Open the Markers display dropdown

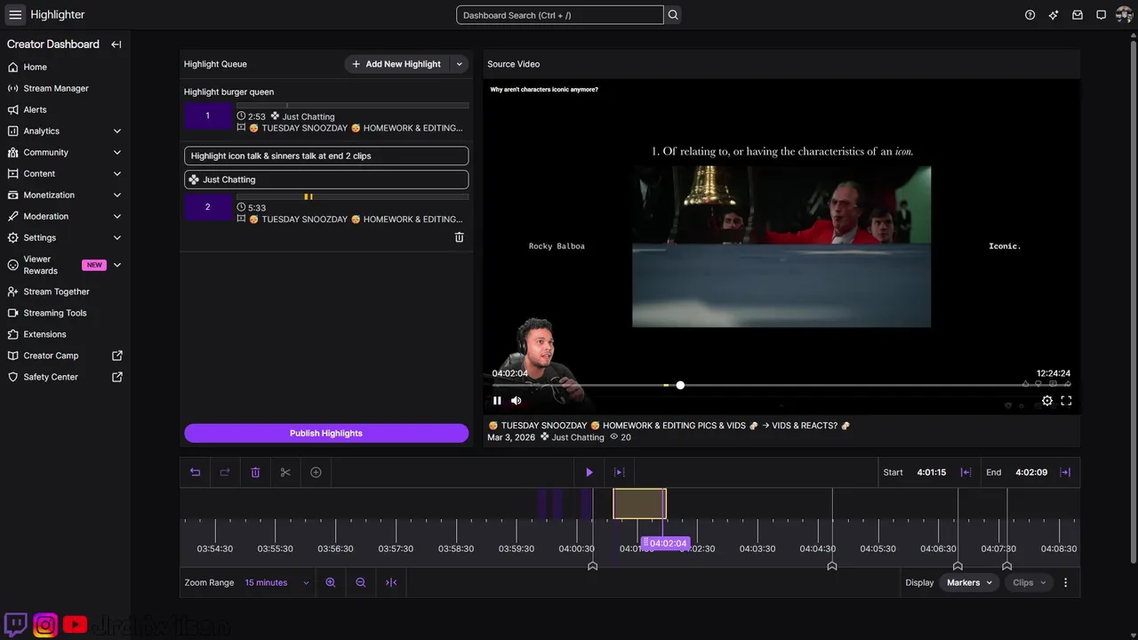969,583
